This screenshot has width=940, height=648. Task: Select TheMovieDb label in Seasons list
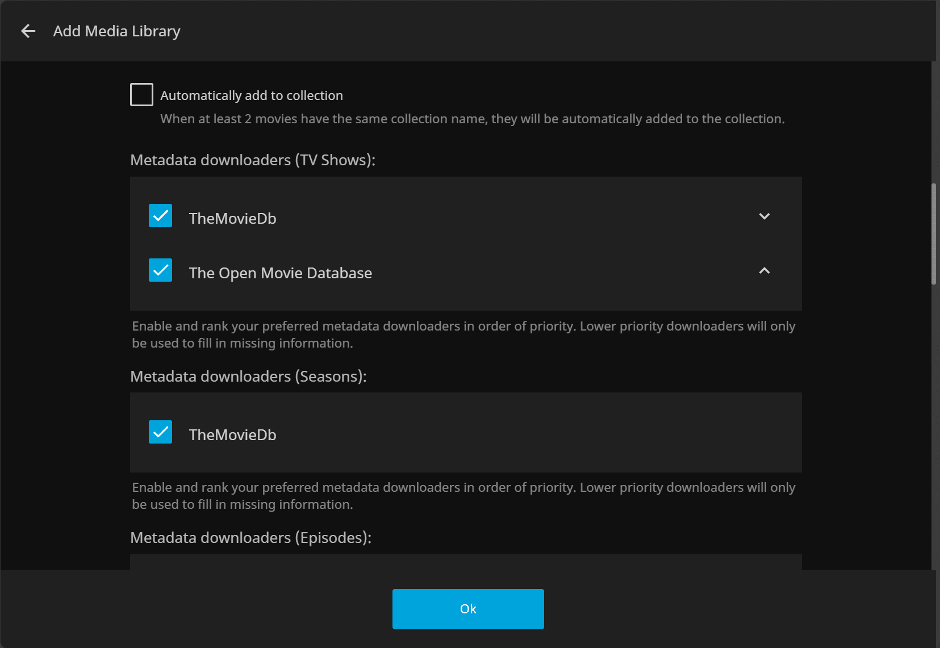coord(232,435)
